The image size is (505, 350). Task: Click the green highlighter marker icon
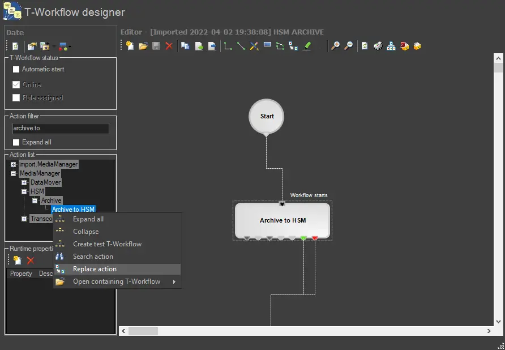(x=307, y=46)
